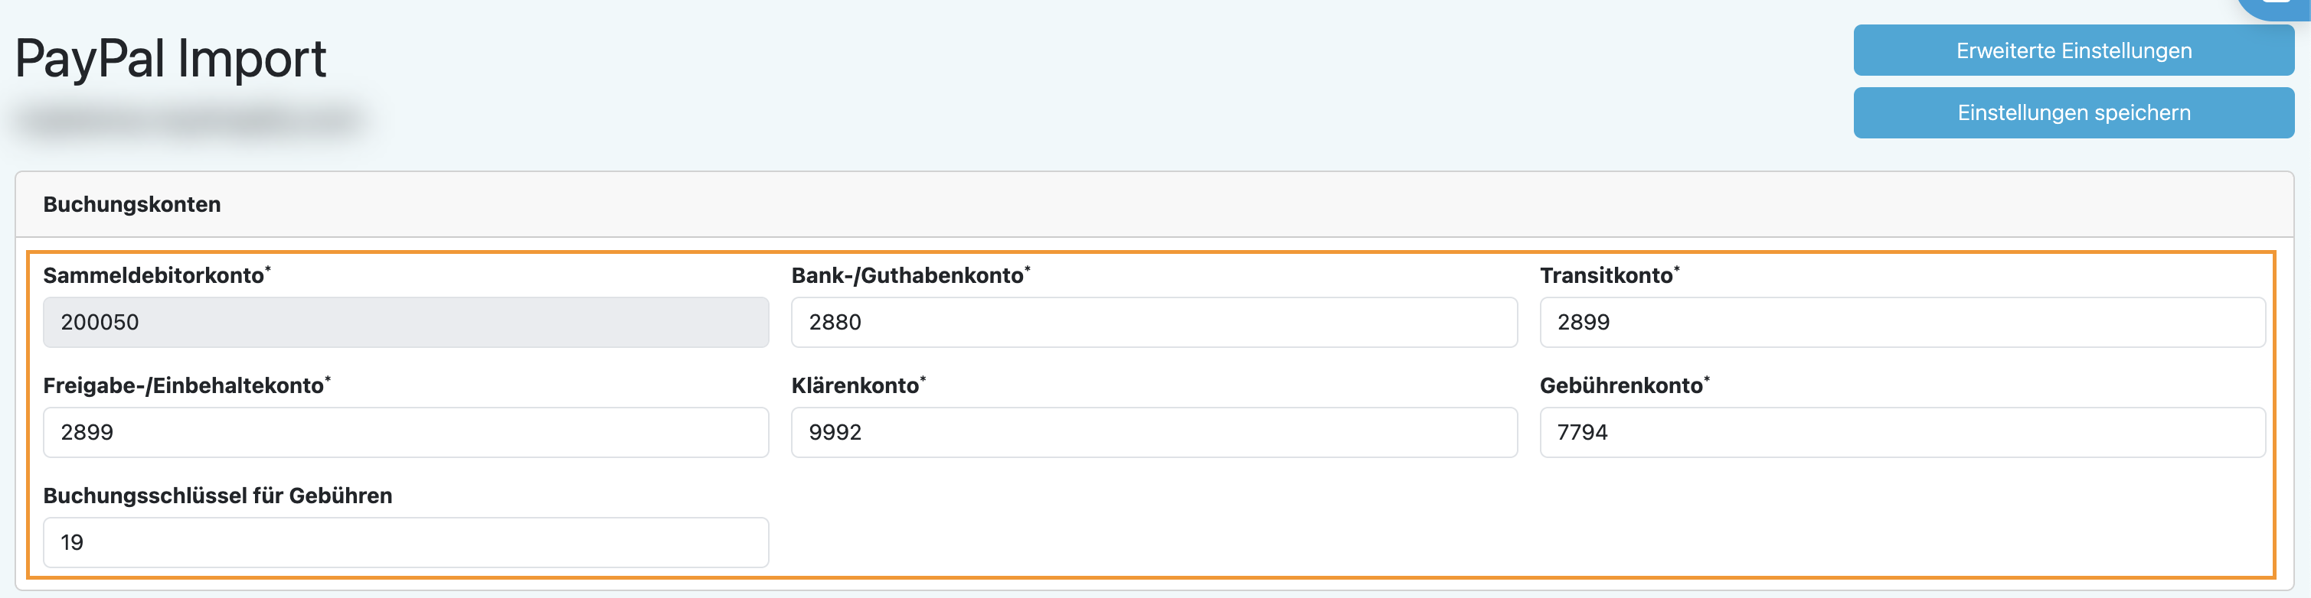The height and width of the screenshot is (598, 2311).
Task: Click the Einstellungen speichern button
Action: (2074, 113)
